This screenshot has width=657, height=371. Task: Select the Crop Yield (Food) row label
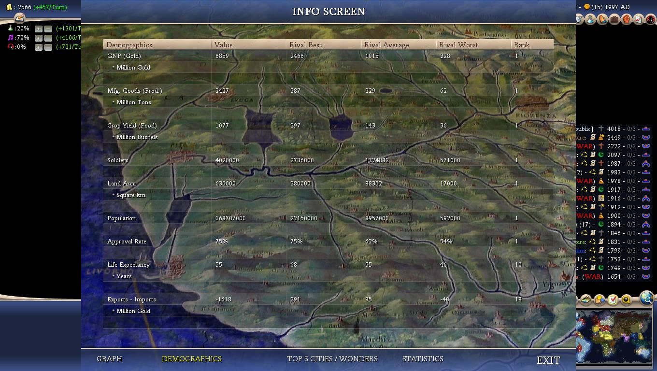(132, 126)
